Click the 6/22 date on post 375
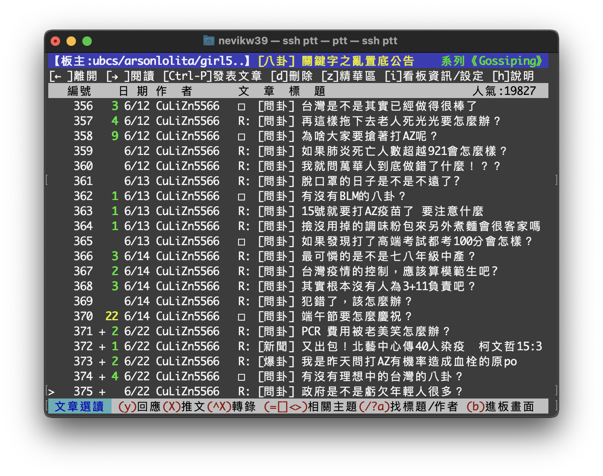Viewport: 603px width, 476px height. click(x=137, y=391)
